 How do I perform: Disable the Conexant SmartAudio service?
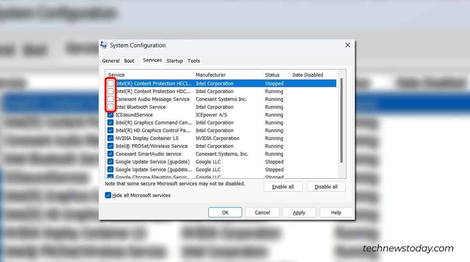[110, 154]
